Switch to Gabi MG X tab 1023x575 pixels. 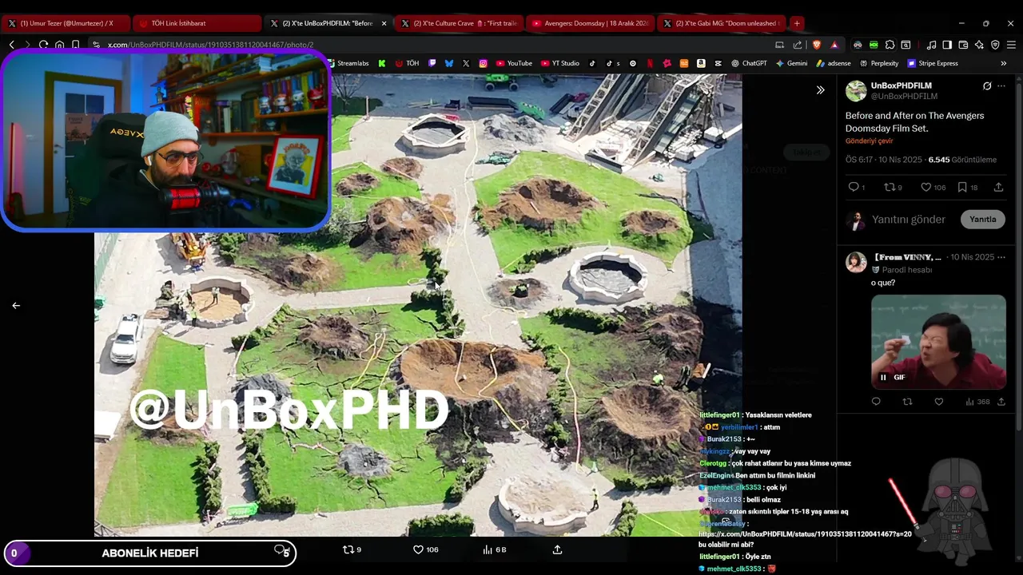tap(721, 23)
